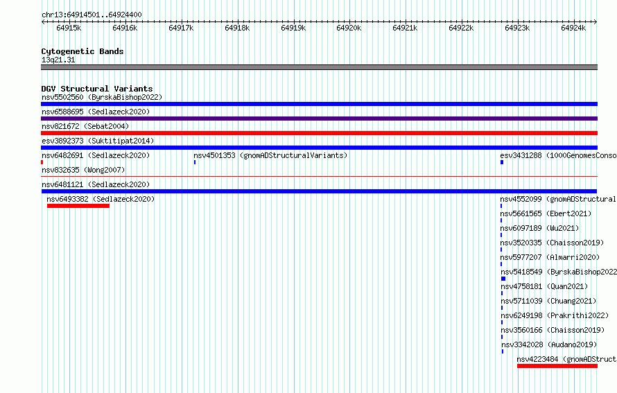
Task: Click the nsv4501353 (gnomADStructuralVariants) label
Action: coord(270,155)
